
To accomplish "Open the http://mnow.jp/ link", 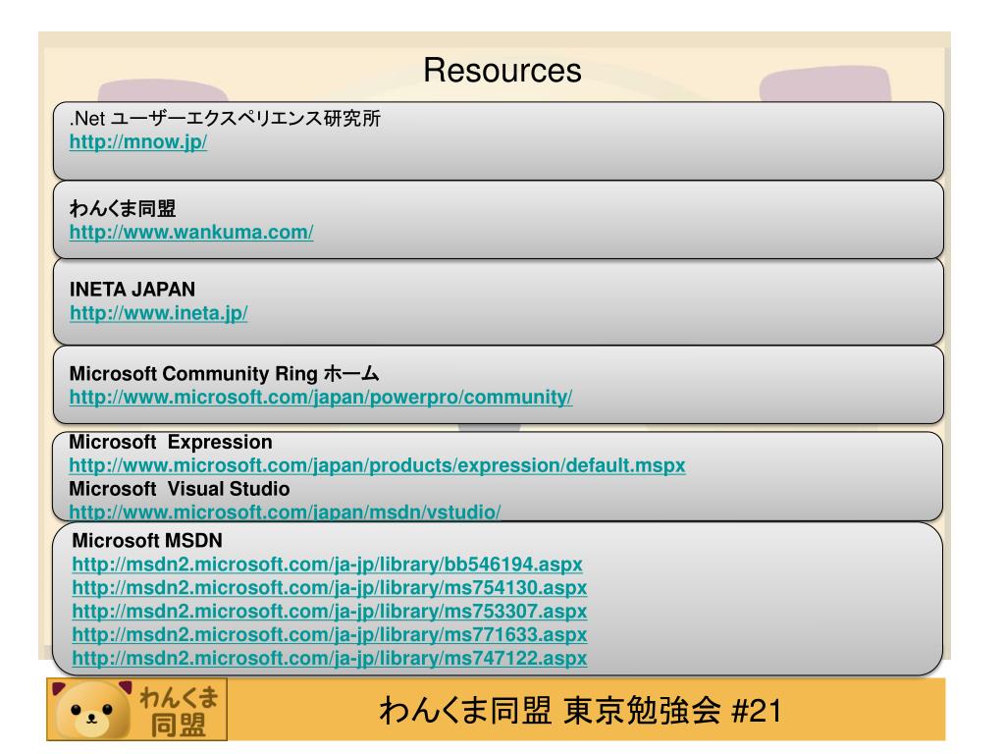I will click(x=137, y=141).
